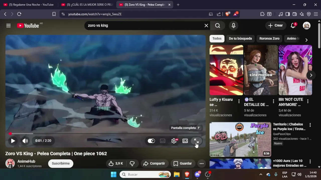Viewport: 321px width, 180px height.
Task: Click the magnifier search button
Action: coord(218,25)
